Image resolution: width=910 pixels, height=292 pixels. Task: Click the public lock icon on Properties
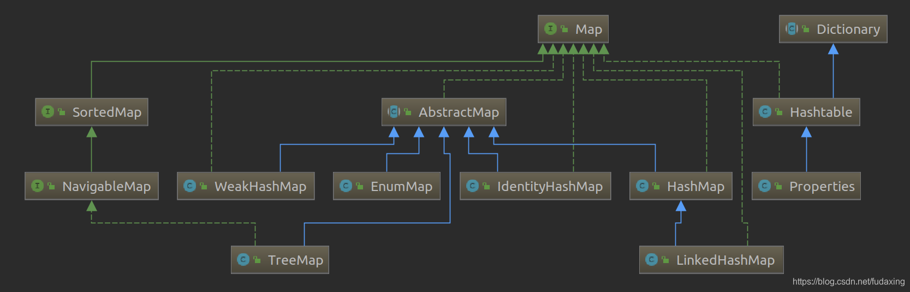coord(778,186)
